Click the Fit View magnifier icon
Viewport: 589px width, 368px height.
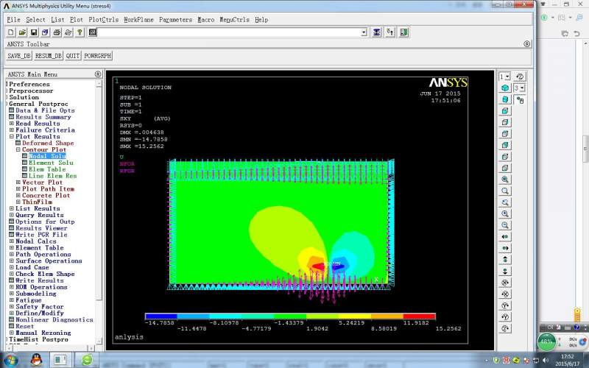pyautogui.click(x=505, y=179)
